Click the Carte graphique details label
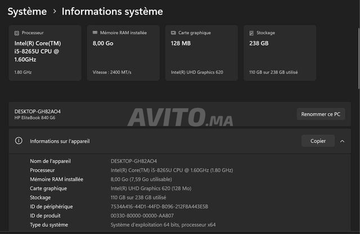The image size is (360, 234). [48, 189]
